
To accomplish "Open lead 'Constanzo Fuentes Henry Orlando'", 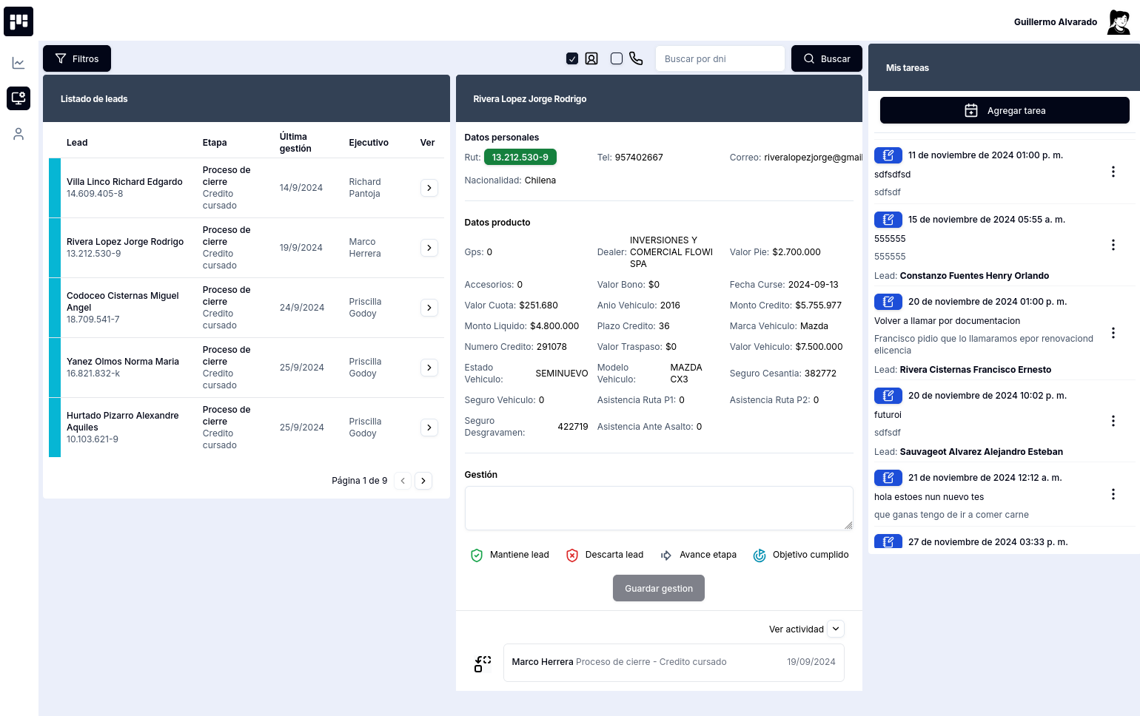I will click(x=974, y=275).
